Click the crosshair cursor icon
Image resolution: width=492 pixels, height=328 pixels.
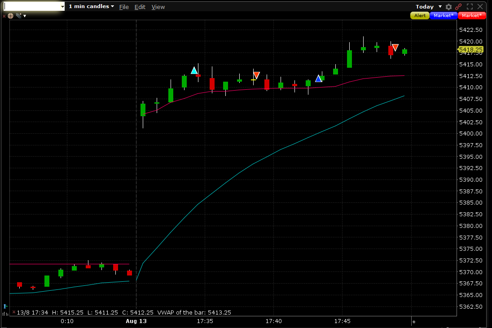tap(10, 16)
